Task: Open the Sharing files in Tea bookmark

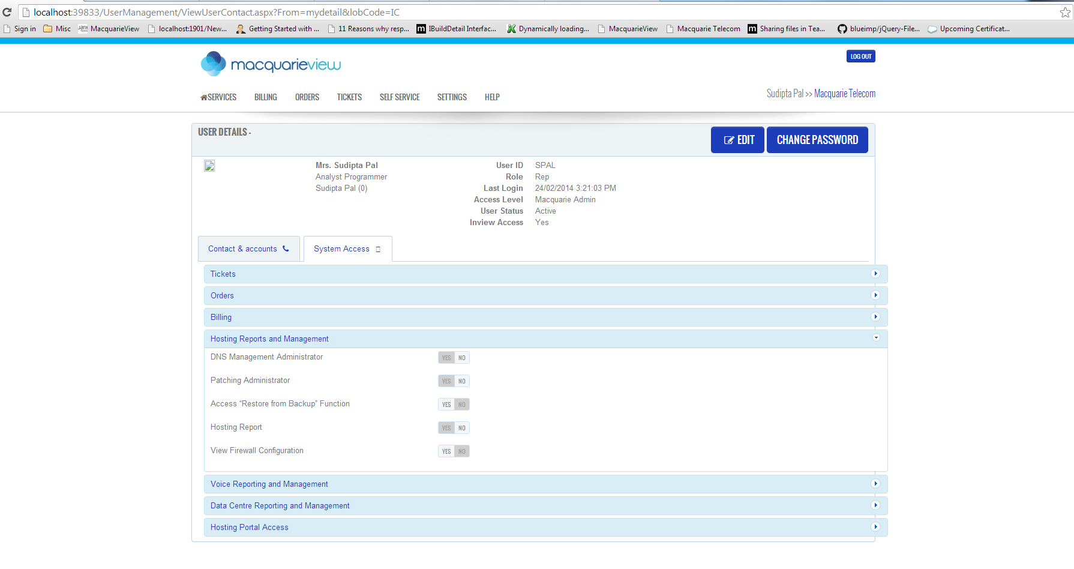Action: (x=786, y=29)
